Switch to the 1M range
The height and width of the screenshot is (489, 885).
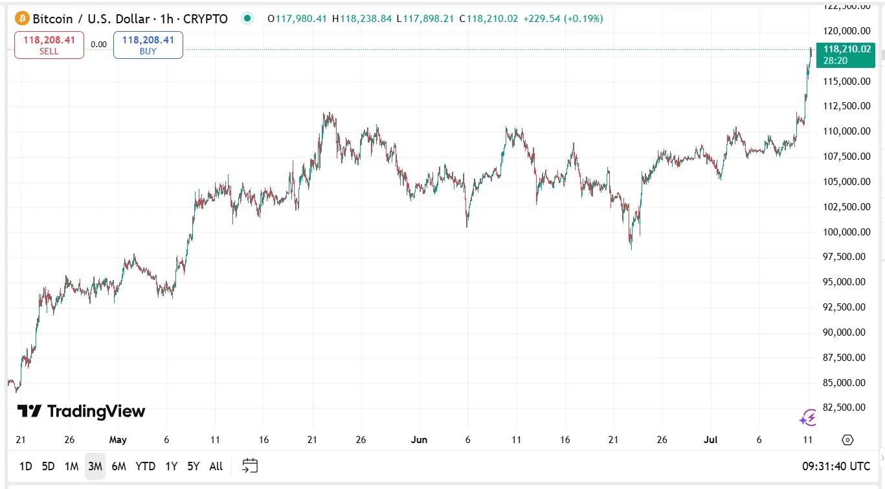coord(71,466)
